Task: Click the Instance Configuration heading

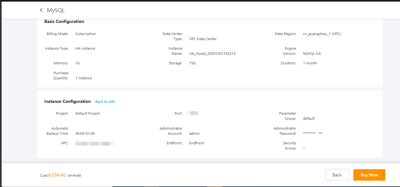Action: point(67,101)
